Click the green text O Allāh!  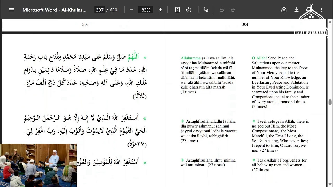click(x=259, y=58)
